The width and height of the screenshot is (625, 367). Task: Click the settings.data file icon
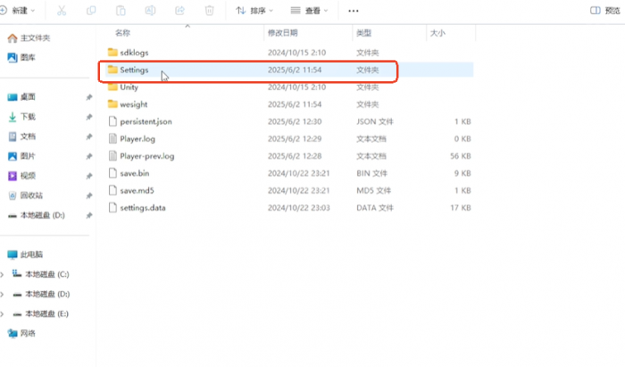point(112,207)
